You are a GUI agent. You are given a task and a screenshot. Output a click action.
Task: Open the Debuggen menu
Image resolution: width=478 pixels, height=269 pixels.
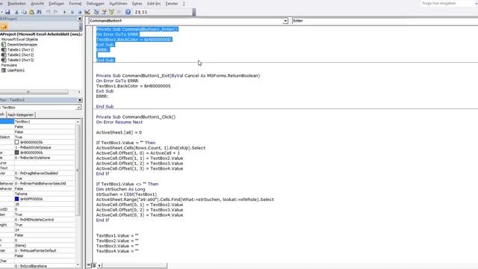pos(96,4)
